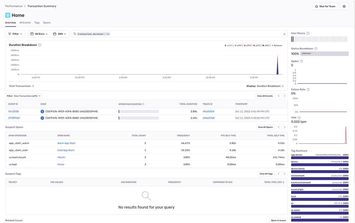355x223 pixels.
Task: Click into the transaction.duration search field
Action: (179, 34)
